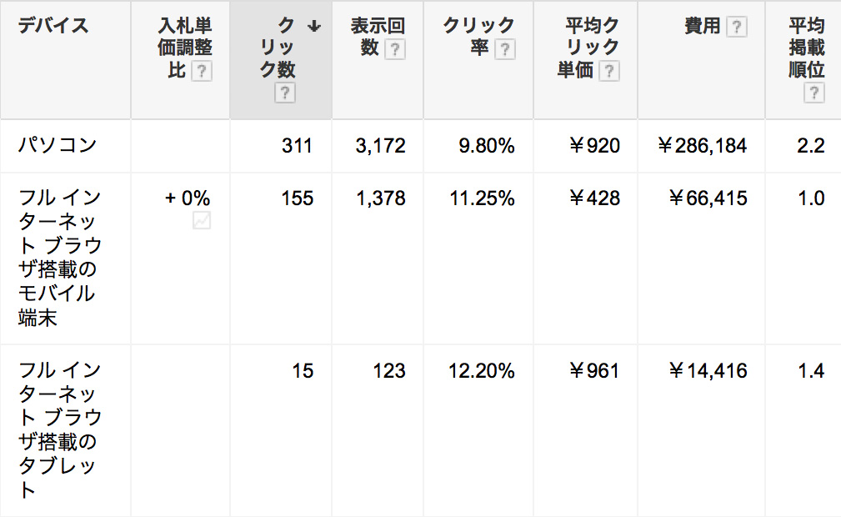
Task: Click help icon next to 入札単価調整比
Action: tap(202, 72)
